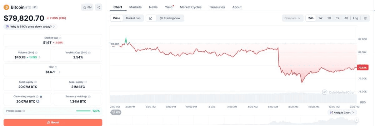Share Bitcoin page icon
Image resolution: width=375 pixels, height=126 pixels.
[98, 7]
